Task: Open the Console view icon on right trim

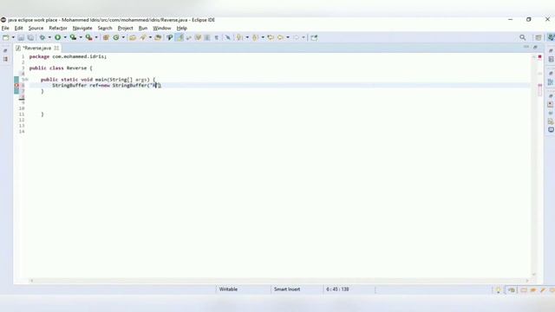Action: coord(551,130)
